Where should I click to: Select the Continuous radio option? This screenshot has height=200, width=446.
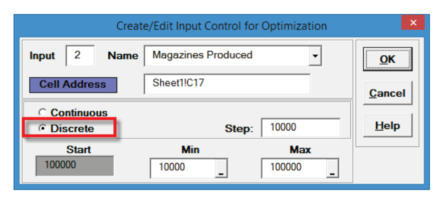click(42, 113)
